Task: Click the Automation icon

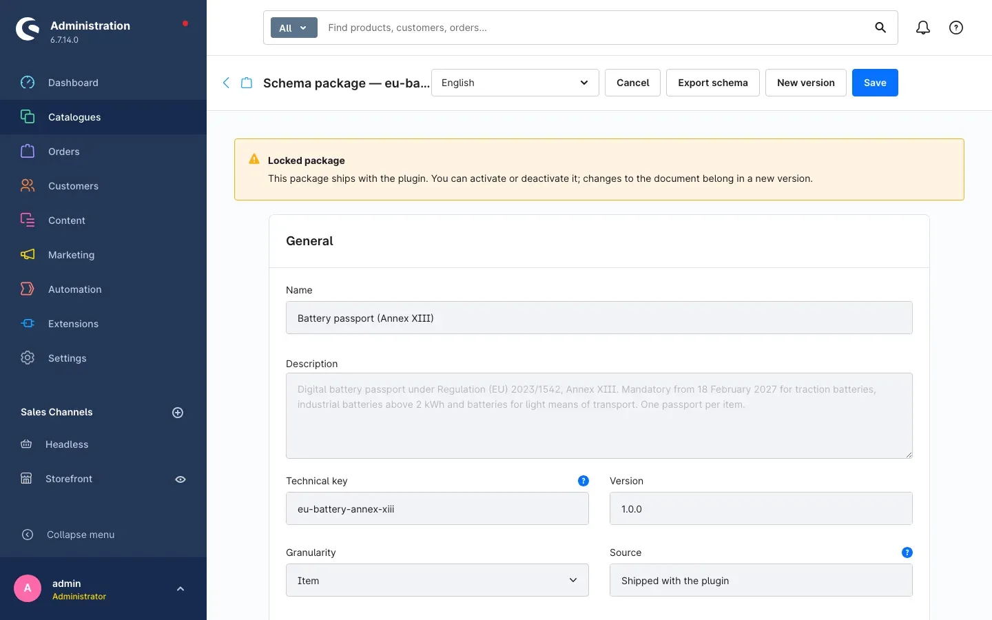Action: (28, 289)
